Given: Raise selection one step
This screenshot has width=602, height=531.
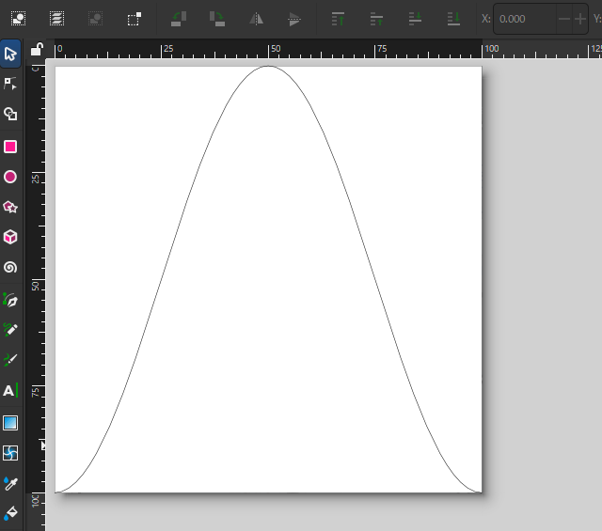Looking at the screenshot, I should point(376,19).
